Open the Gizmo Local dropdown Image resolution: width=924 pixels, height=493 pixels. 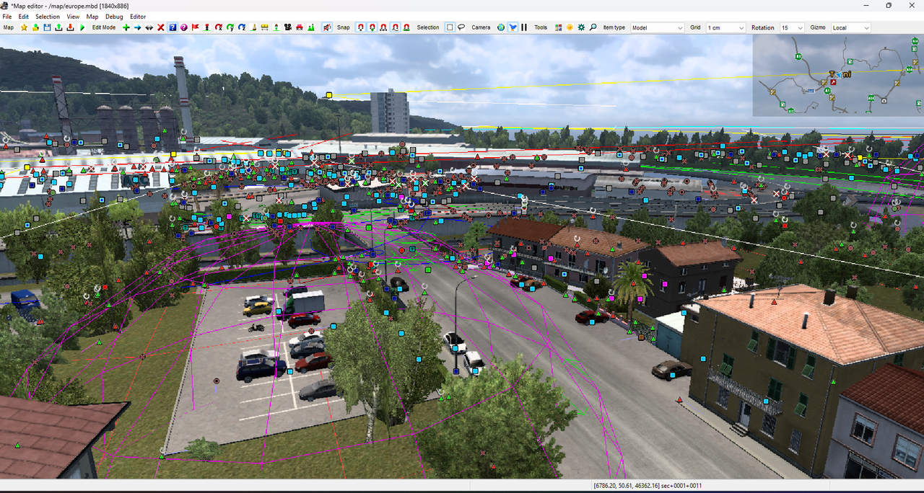[850, 27]
